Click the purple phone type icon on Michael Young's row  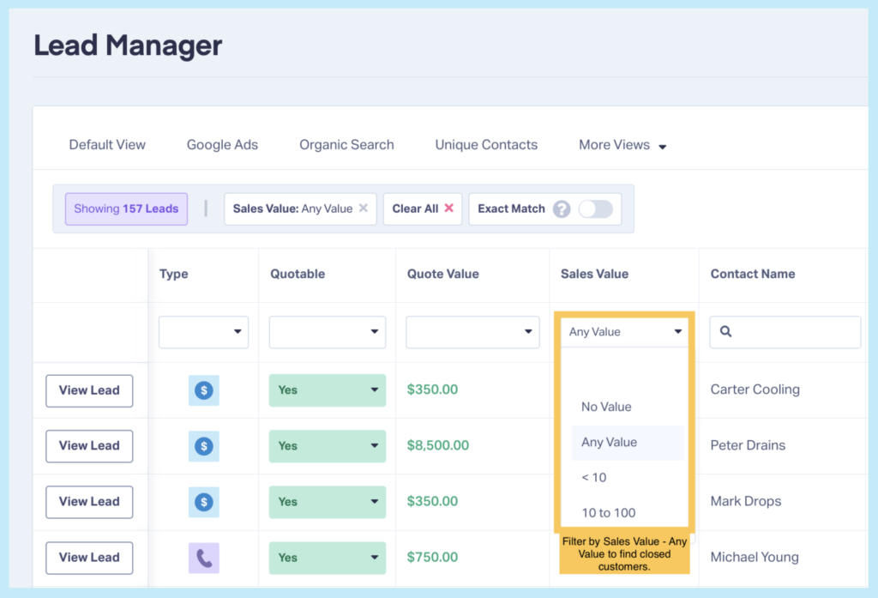[203, 557]
